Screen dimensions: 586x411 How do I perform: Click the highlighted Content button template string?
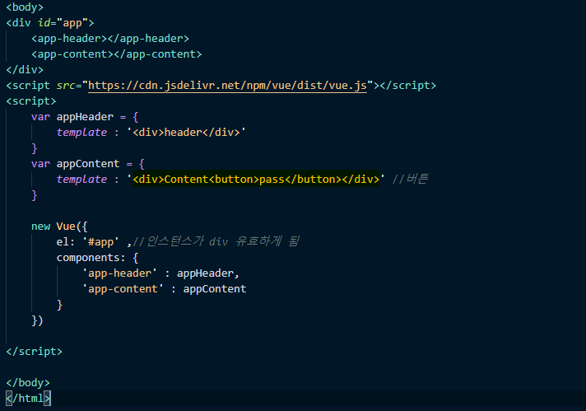pos(256,179)
